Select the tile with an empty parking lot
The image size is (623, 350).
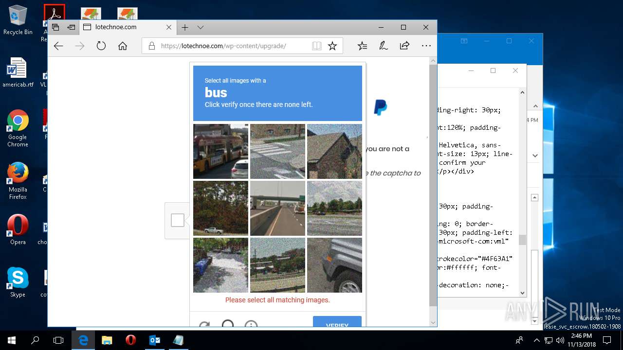pos(334,208)
